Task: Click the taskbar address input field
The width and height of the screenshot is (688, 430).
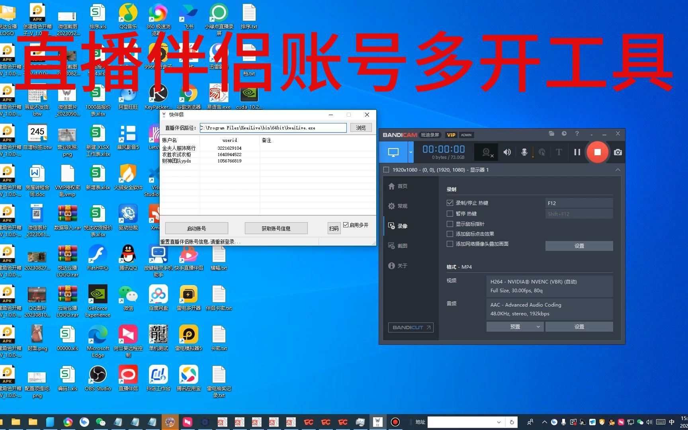Action: pyautogui.click(x=462, y=422)
